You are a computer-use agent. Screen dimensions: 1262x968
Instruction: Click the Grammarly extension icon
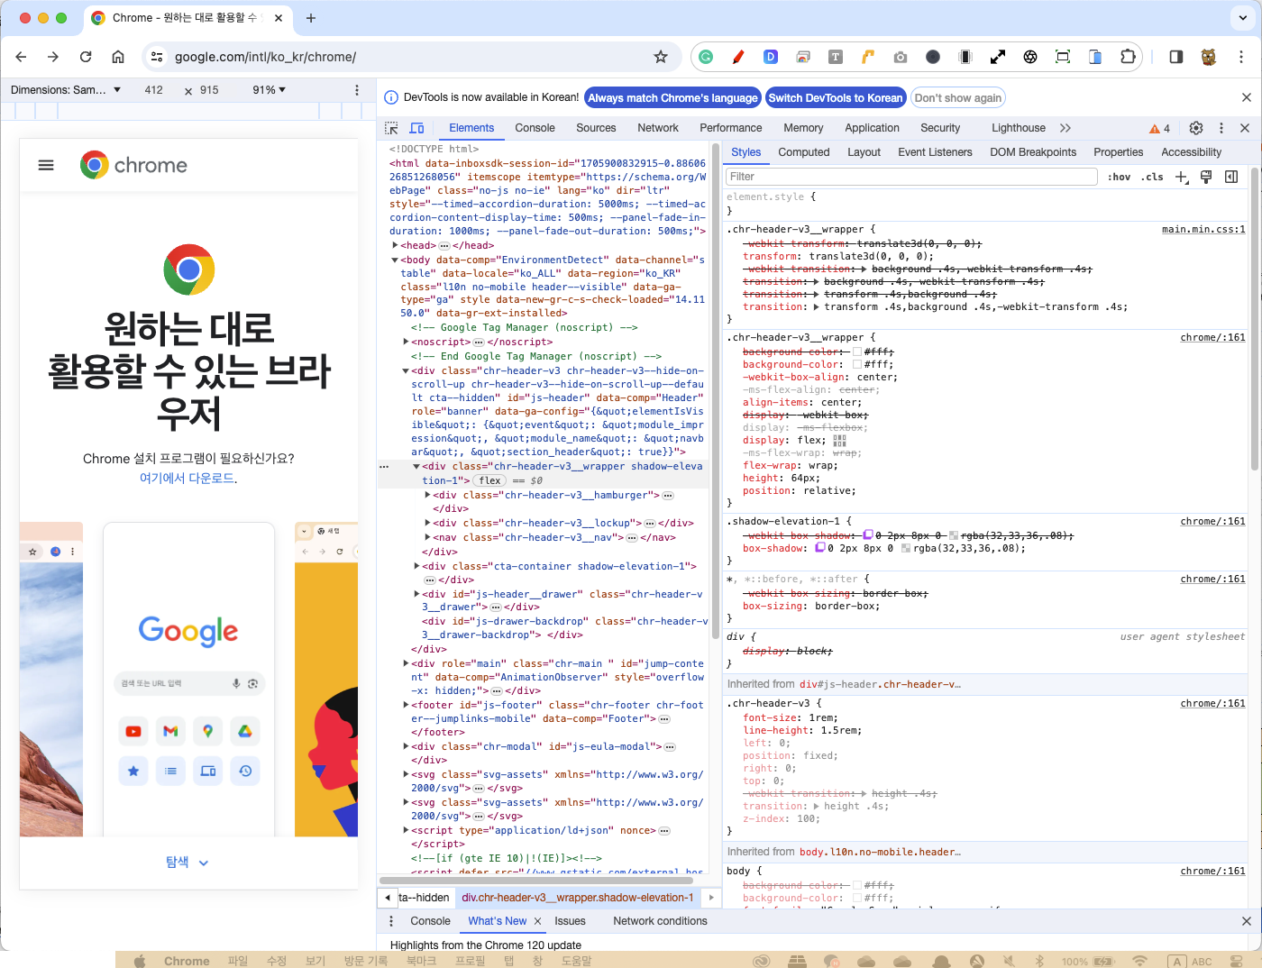(706, 57)
